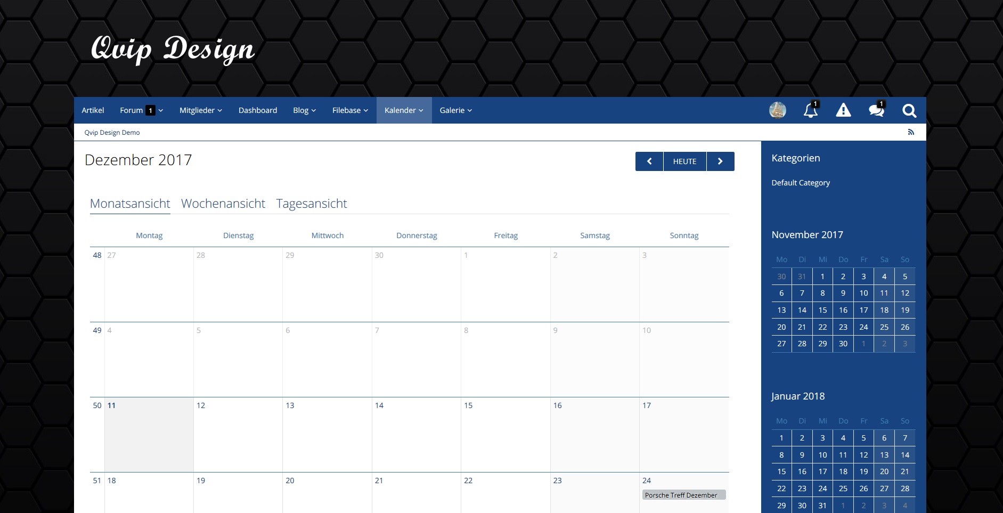Jump to today with HEUTE button
This screenshot has width=1003, height=513.
coord(684,161)
